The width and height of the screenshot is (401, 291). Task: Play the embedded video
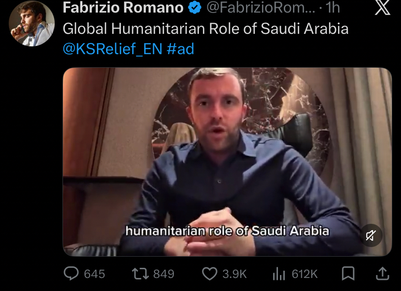(x=227, y=162)
